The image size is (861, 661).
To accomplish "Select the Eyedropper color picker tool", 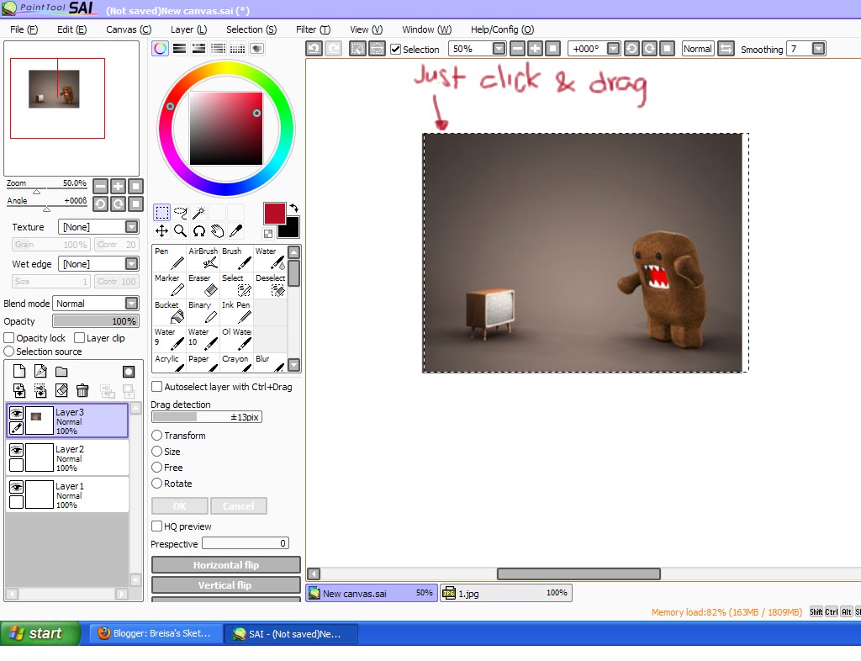I will (x=236, y=231).
